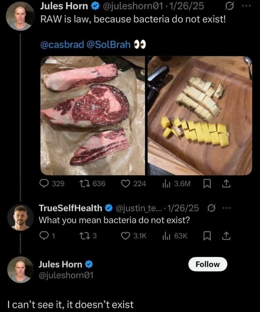This screenshot has height=312, width=260.
Task: Bookmark TrueSelfHealth's reply
Action: 208,235
